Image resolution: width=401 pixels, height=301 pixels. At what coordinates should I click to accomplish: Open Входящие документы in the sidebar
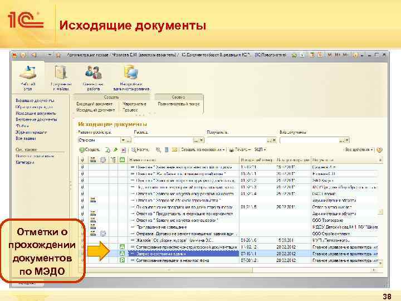point(35,100)
